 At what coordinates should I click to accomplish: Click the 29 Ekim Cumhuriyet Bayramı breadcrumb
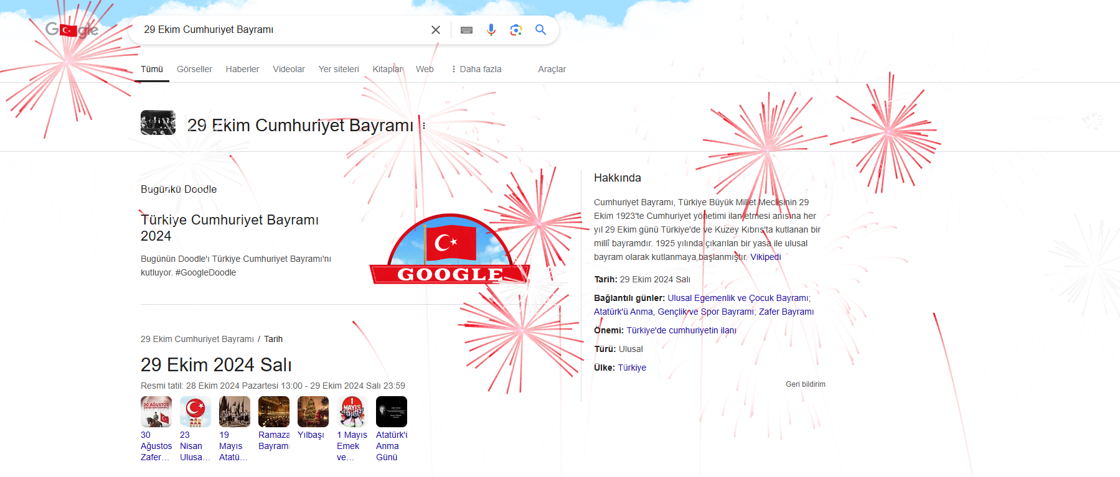(x=197, y=339)
